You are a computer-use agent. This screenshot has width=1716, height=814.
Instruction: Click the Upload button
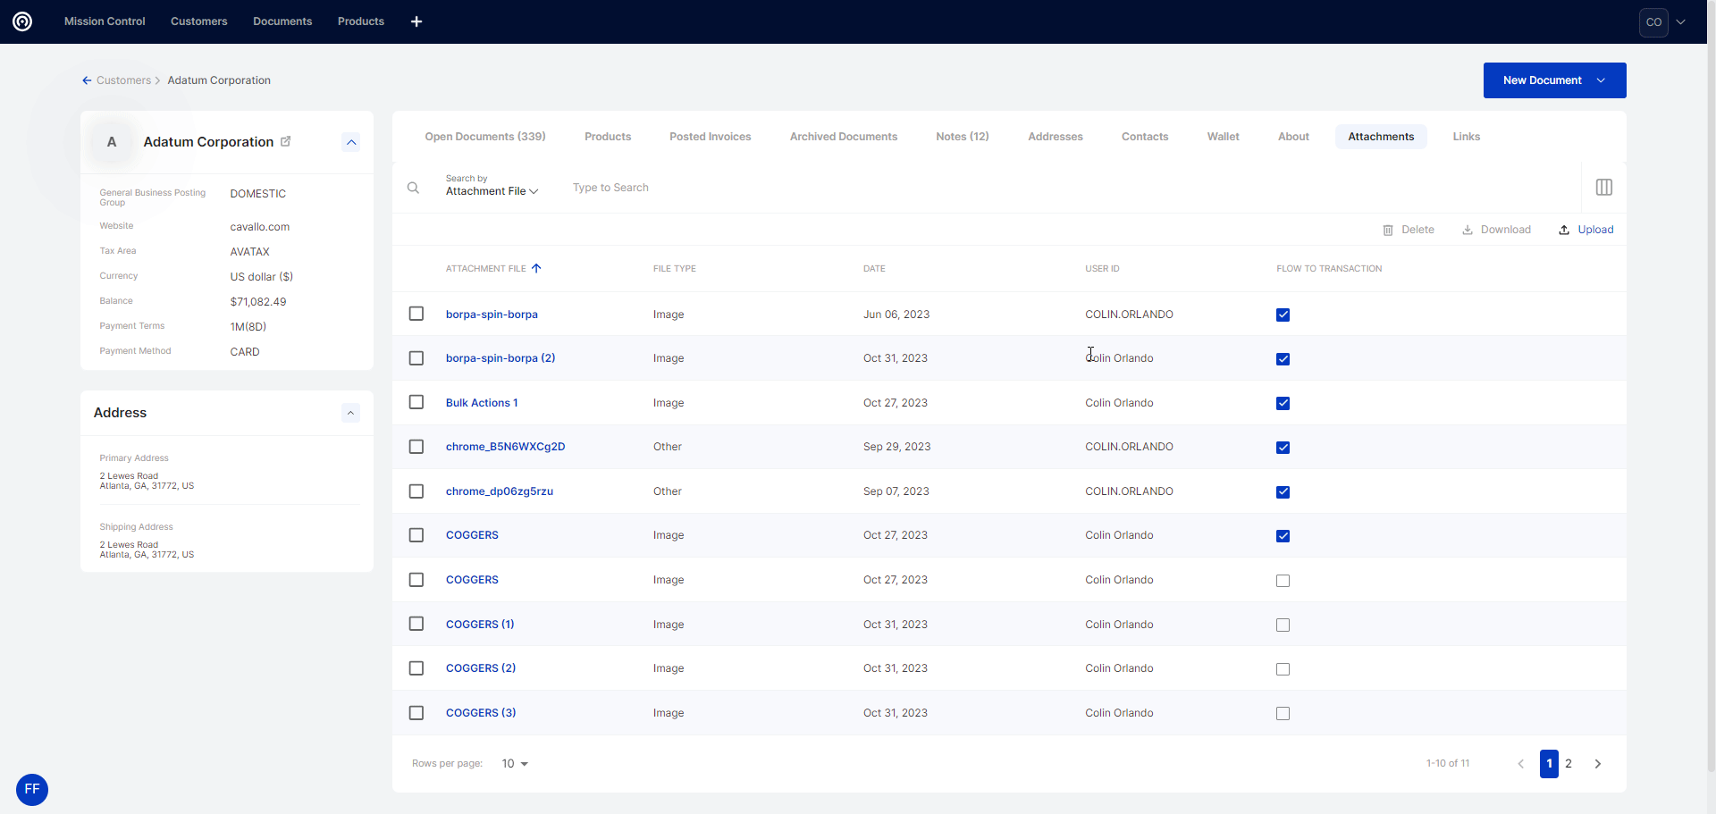1586,230
